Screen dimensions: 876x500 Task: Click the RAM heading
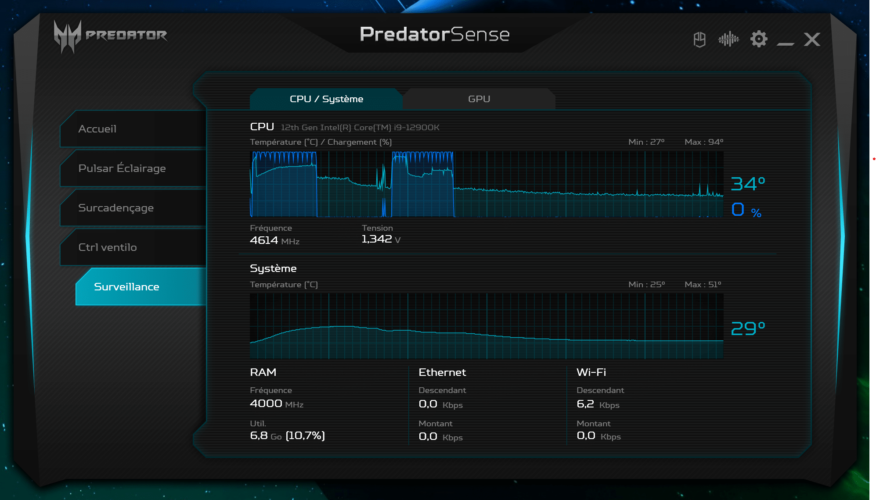263,372
